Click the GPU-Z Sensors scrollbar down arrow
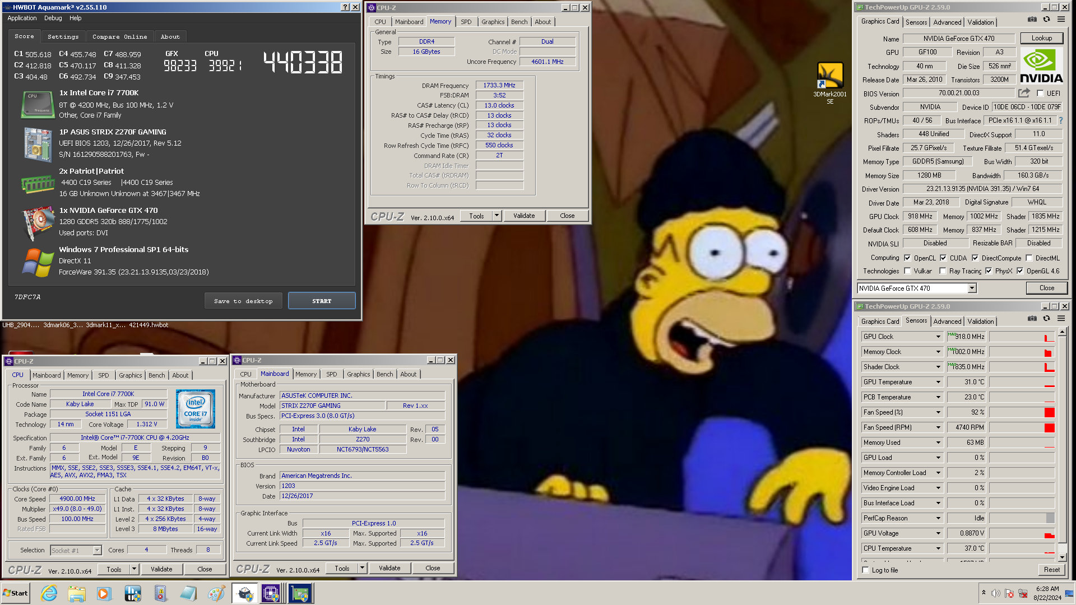Image resolution: width=1076 pixels, height=605 pixels. click(x=1062, y=557)
